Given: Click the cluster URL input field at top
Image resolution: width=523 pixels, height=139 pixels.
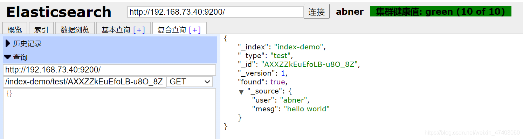Looking at the screenshot, I should (x=215, y=12).
